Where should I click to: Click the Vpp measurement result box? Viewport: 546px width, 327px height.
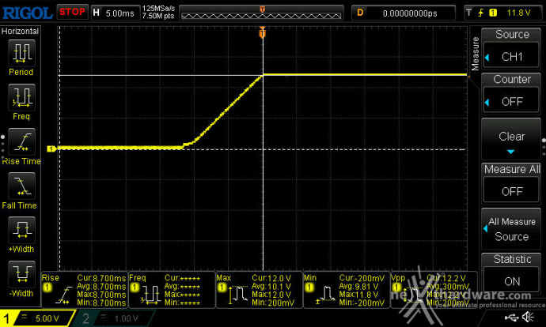tap(434, 290)
